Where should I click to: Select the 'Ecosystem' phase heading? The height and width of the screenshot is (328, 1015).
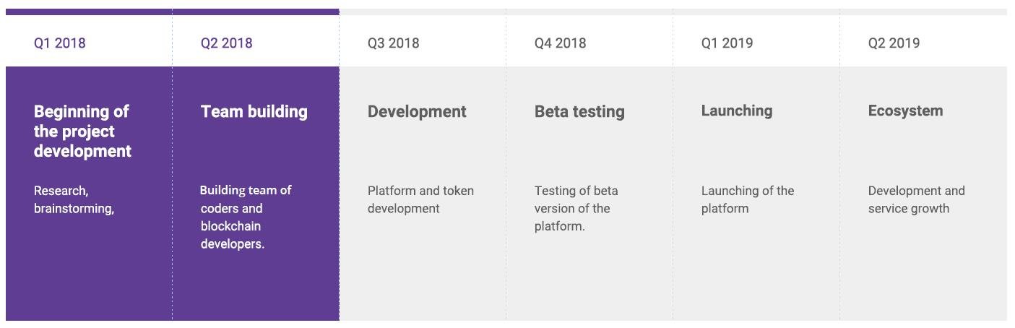coord(905,111)
